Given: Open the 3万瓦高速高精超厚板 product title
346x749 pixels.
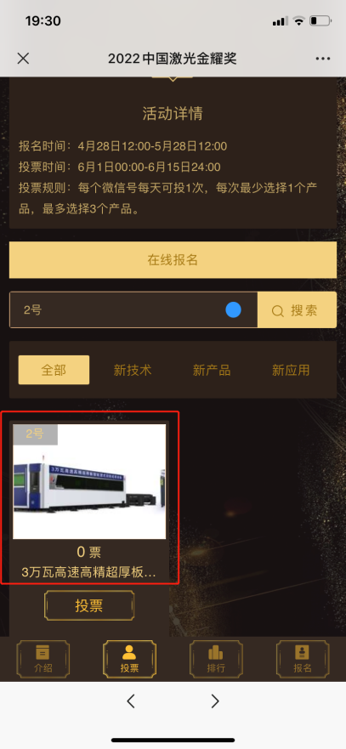Looking at the screenshot, I should [89, 572].
